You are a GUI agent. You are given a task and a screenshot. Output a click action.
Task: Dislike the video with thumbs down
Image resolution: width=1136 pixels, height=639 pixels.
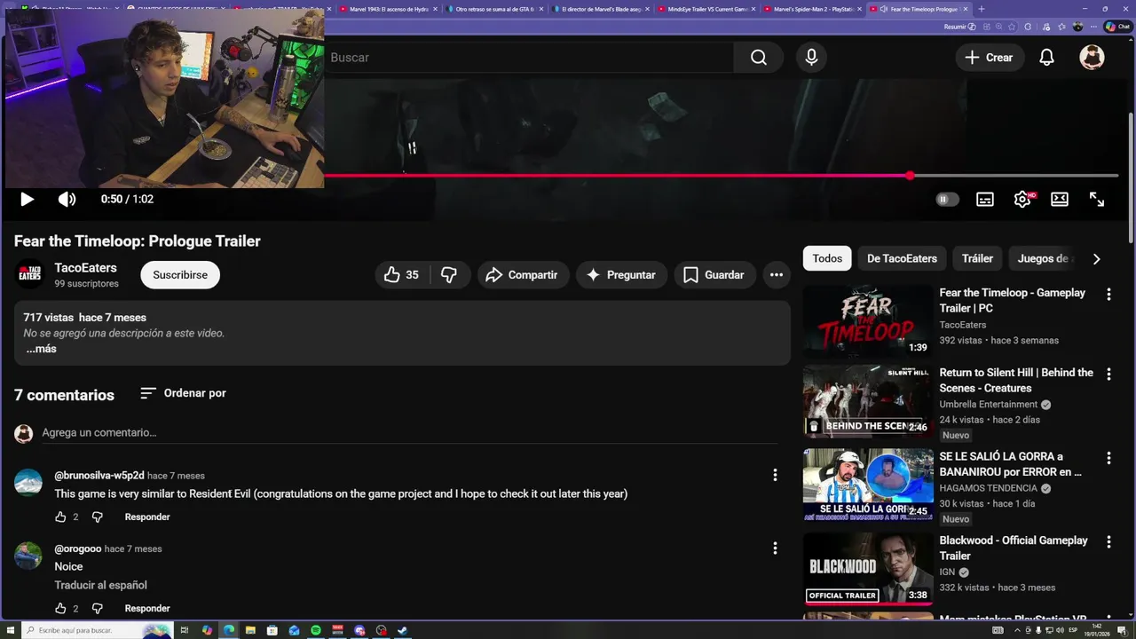coord(449,275)
